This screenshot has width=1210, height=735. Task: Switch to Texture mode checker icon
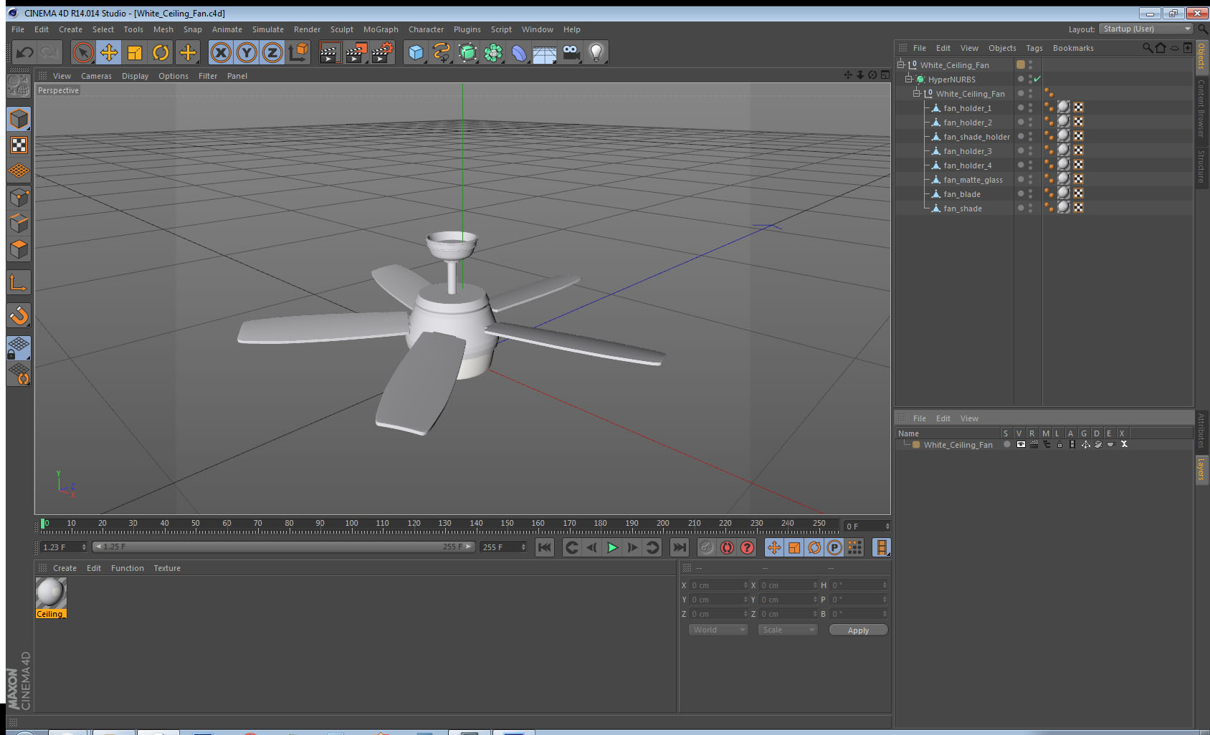pos(19,145)
